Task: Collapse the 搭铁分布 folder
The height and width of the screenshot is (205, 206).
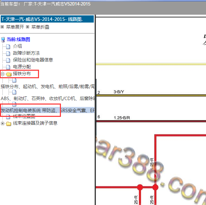Action: 2,74
